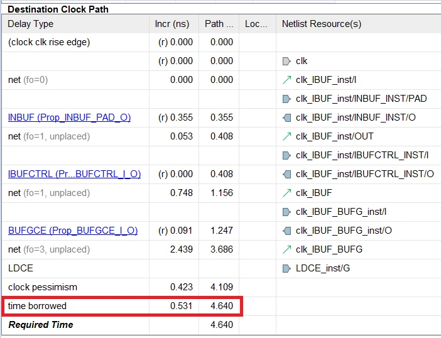The width and height of the screenshot is (441, 338).
Task: Click the net arrow icon for clk_IBUF_inst/I
Action: pos(286,80)
